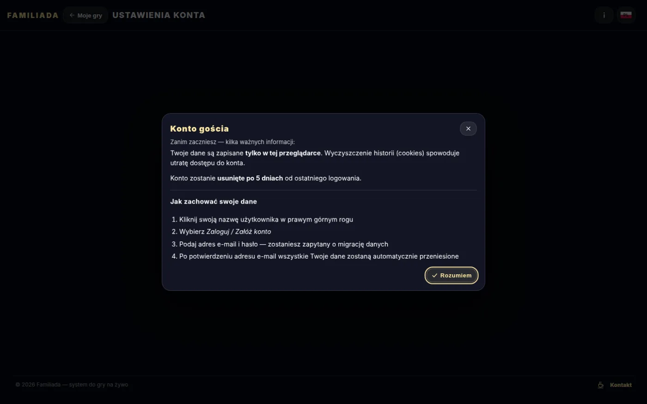Click the bold "usunięte po 5 dniach" text
The width and height of the screenshot is (647, 404).
(250, 178)
